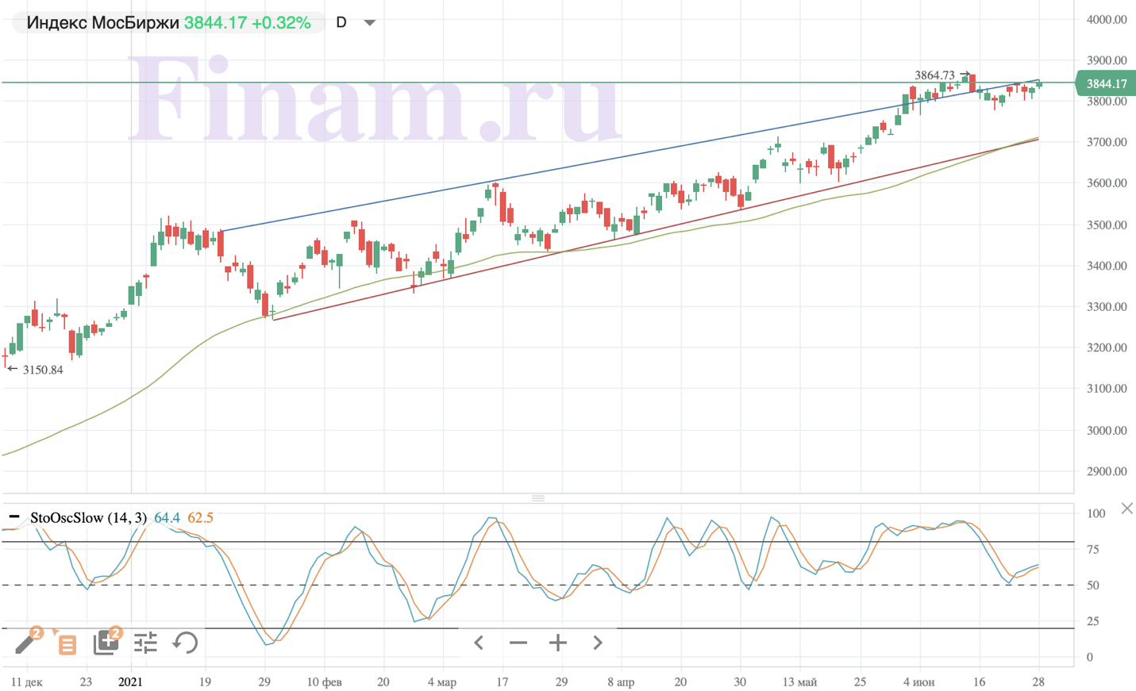Image resolution: width=1136 pixels, height=691 pixels.
Task: Pan the chart right with the arrow
Action: pyautogui.click(x=598, y=643)
